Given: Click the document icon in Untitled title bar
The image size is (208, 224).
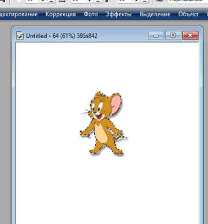Looking at the screenshot, I should [20, 35].
